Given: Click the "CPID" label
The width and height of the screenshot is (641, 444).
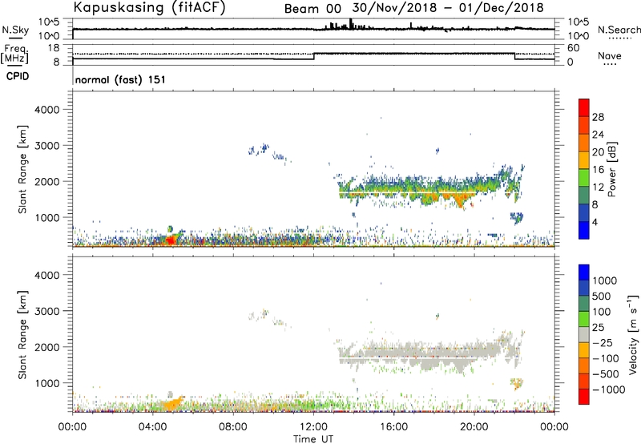Looking at the screenshot, I should pyautogui.click(x=18, y=76).
